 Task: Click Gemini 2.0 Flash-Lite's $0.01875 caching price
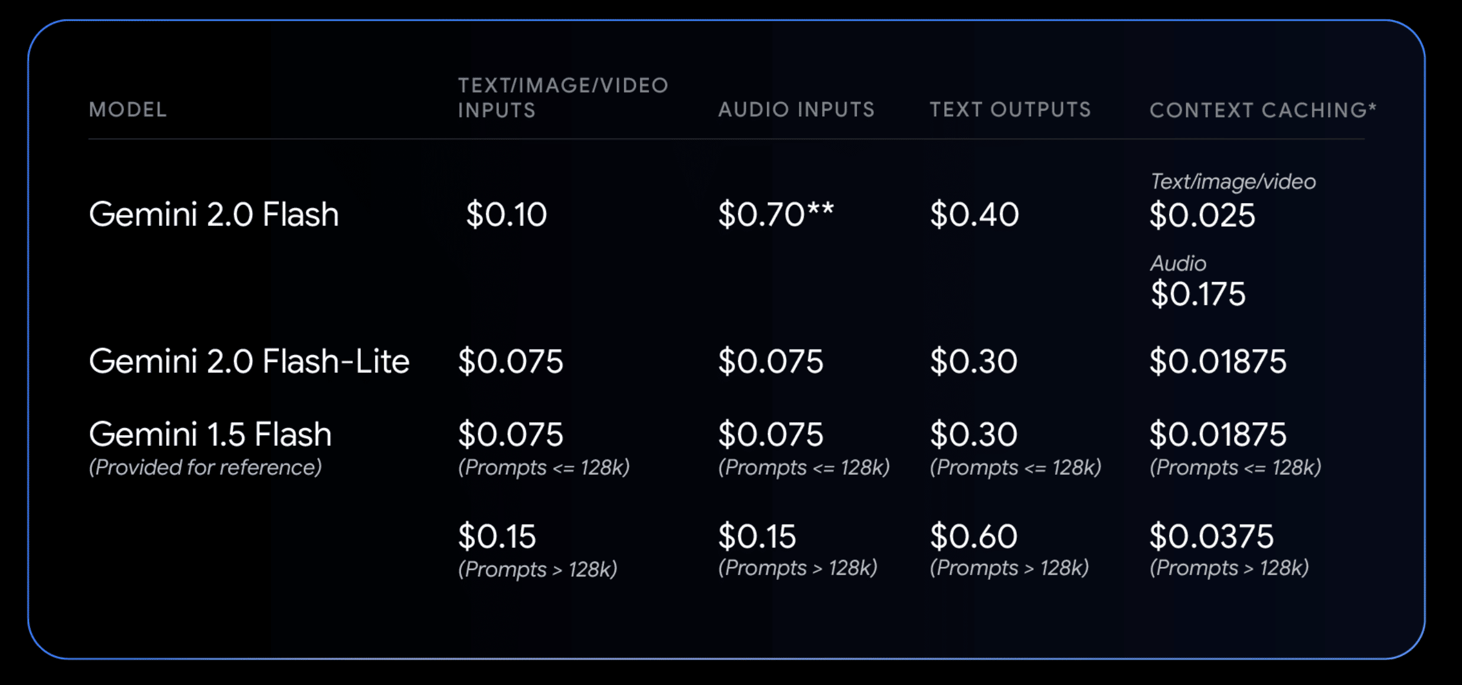1218,361
